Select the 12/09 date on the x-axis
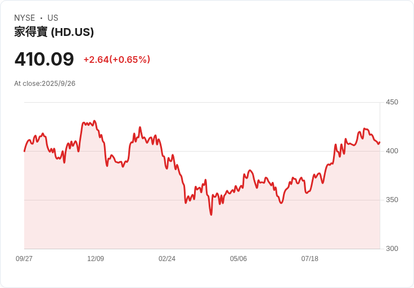This screenshot has height=288, width=414. (x=96, y=259)
